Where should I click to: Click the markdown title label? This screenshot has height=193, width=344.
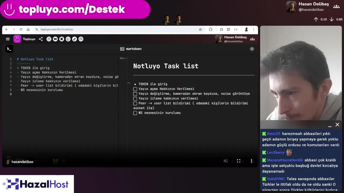131,49
